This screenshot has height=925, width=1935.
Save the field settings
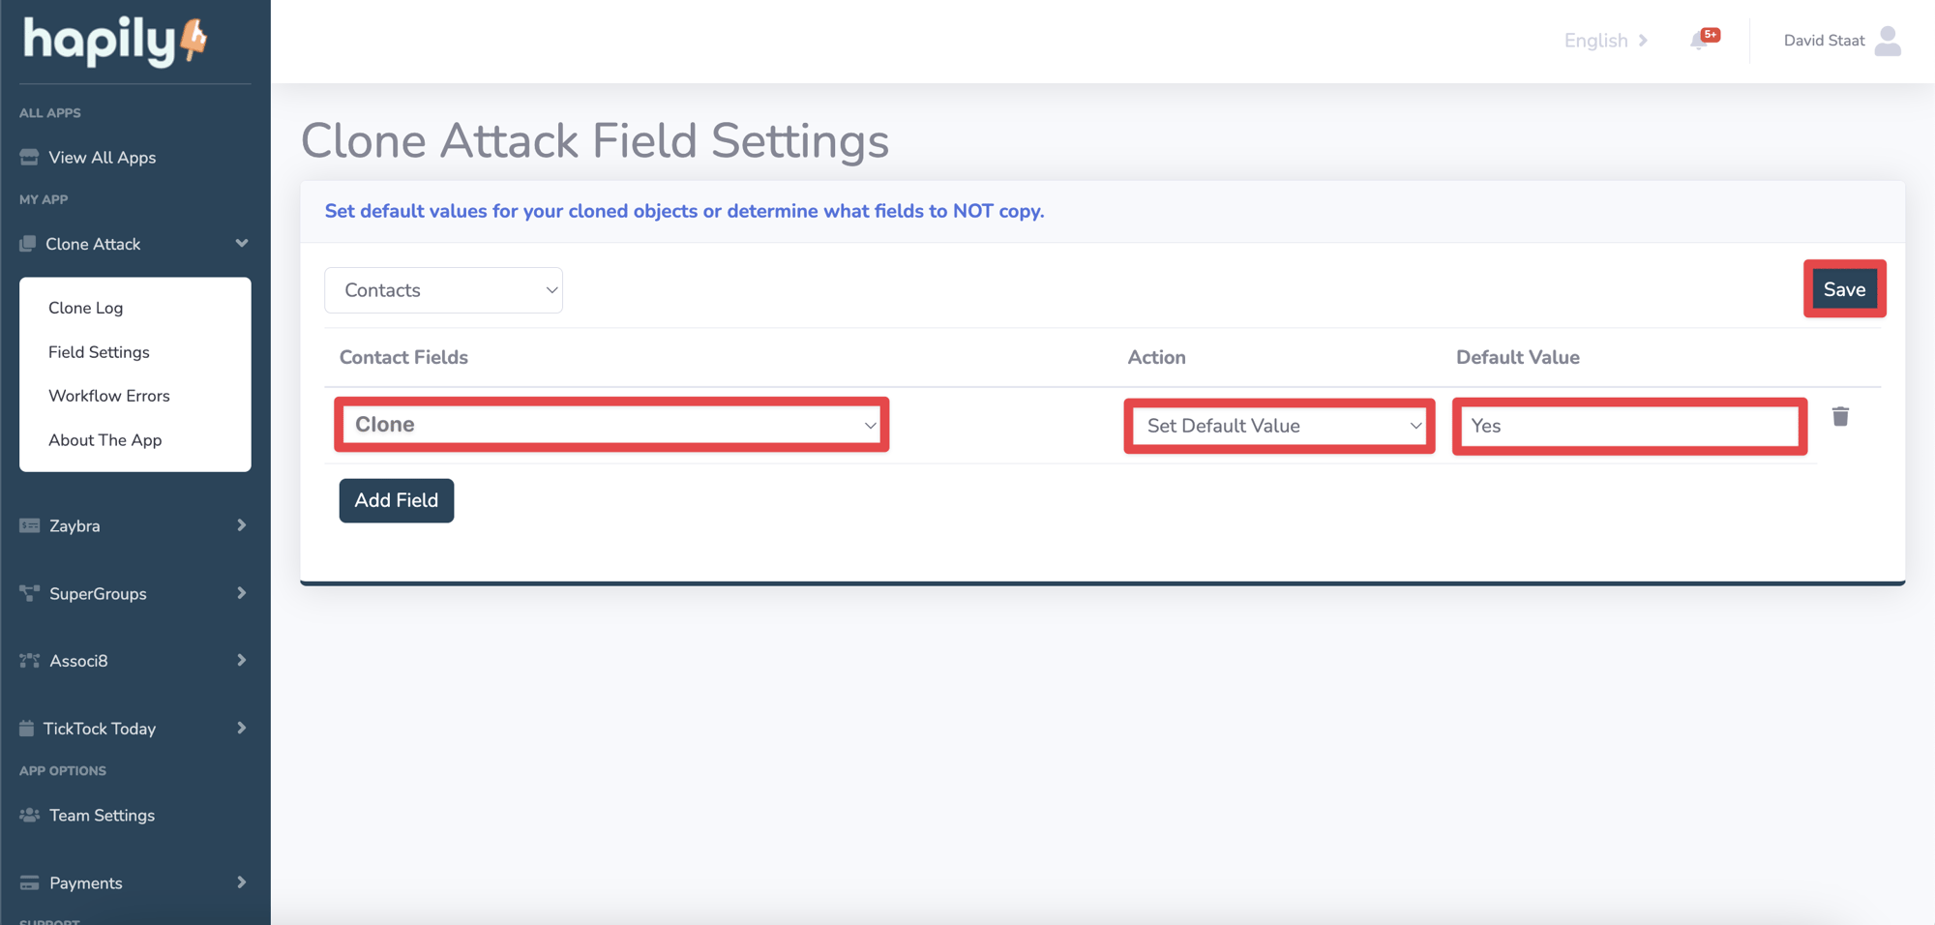(1844, 288)
